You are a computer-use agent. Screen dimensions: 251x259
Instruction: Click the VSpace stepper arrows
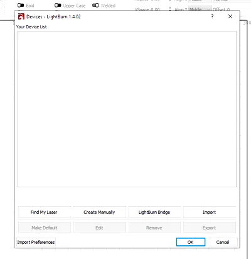pos(170,9)
